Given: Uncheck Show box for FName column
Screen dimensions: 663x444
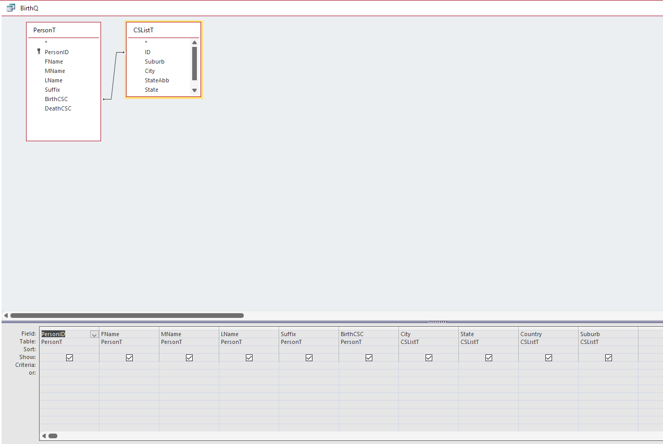Looking at the screenshot, I should [x=129, y=357].
